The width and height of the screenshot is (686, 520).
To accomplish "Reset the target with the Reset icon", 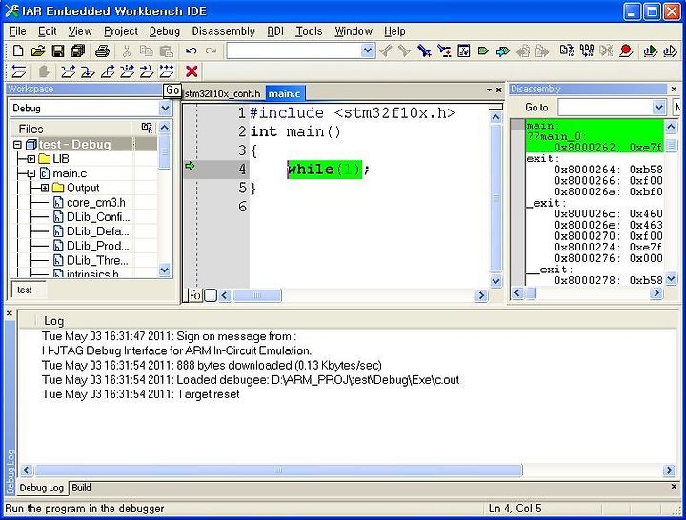I will coord(19,71).
